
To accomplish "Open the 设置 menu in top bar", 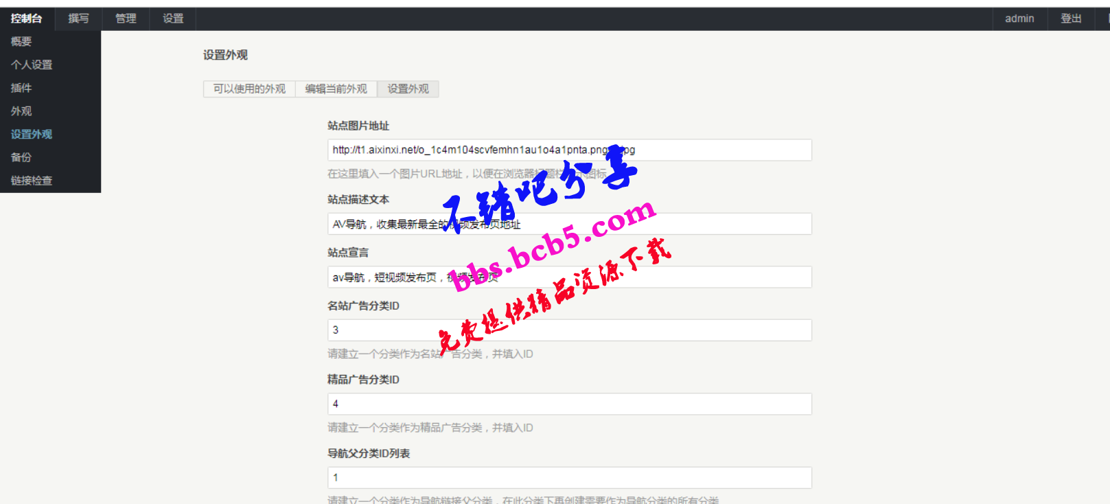I will click(173, 19).
